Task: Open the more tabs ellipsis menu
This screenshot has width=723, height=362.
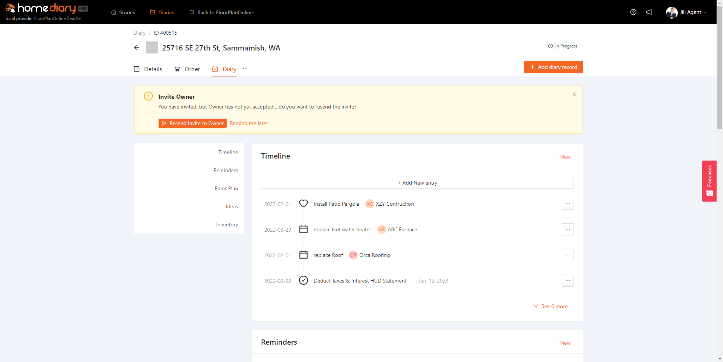Action: [245, 69]
